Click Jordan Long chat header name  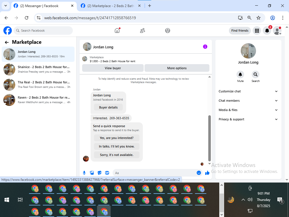click(103, 47)
